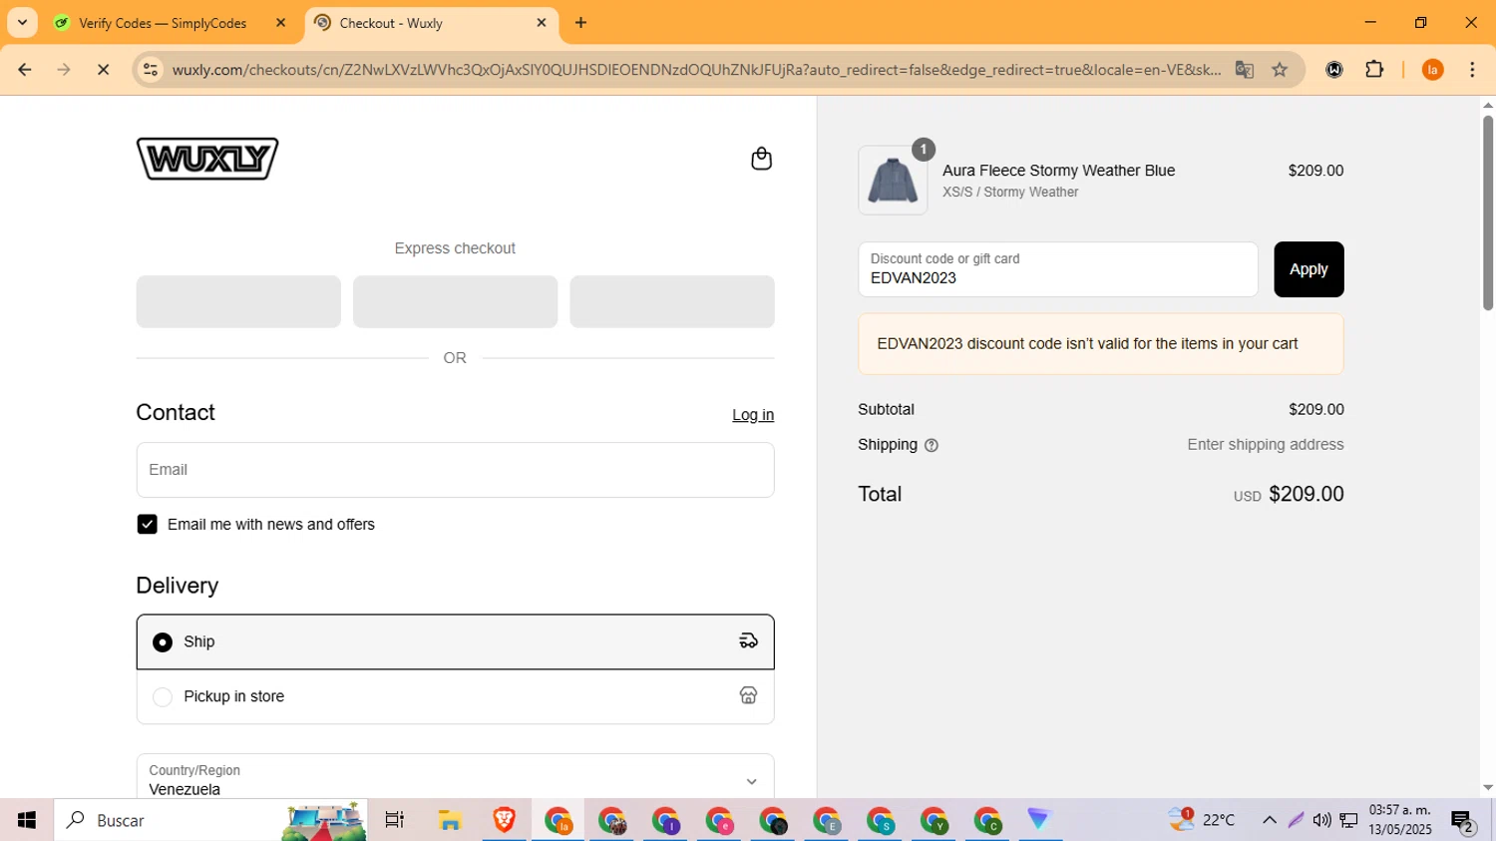Open File Explorer from taskbar
The height and width of the screenshot is (841, 1496).
[450, 820]
